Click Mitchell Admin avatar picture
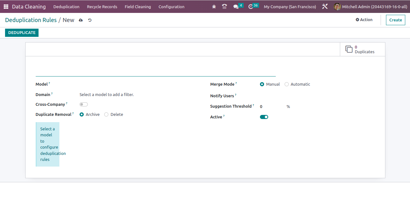The width and height of the screenshot is (410, 210). click(x=337, y=7)
